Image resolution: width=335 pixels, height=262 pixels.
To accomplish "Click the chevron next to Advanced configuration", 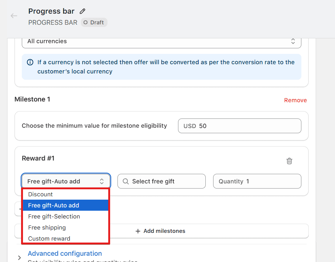I will [19, 258].
